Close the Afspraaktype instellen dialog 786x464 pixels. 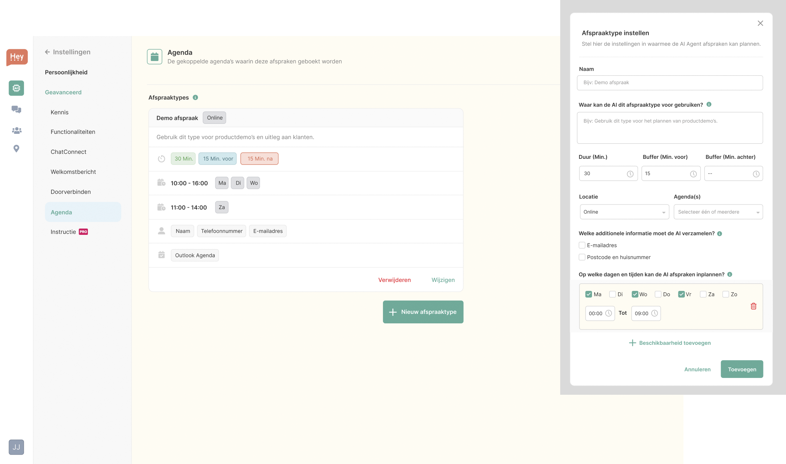pos(760,23)
